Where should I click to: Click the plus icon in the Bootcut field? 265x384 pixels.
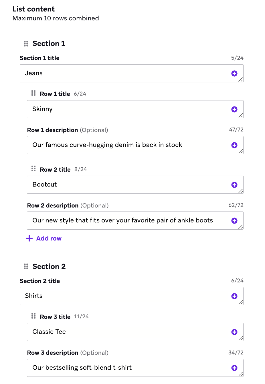click(x=234, y=185)
